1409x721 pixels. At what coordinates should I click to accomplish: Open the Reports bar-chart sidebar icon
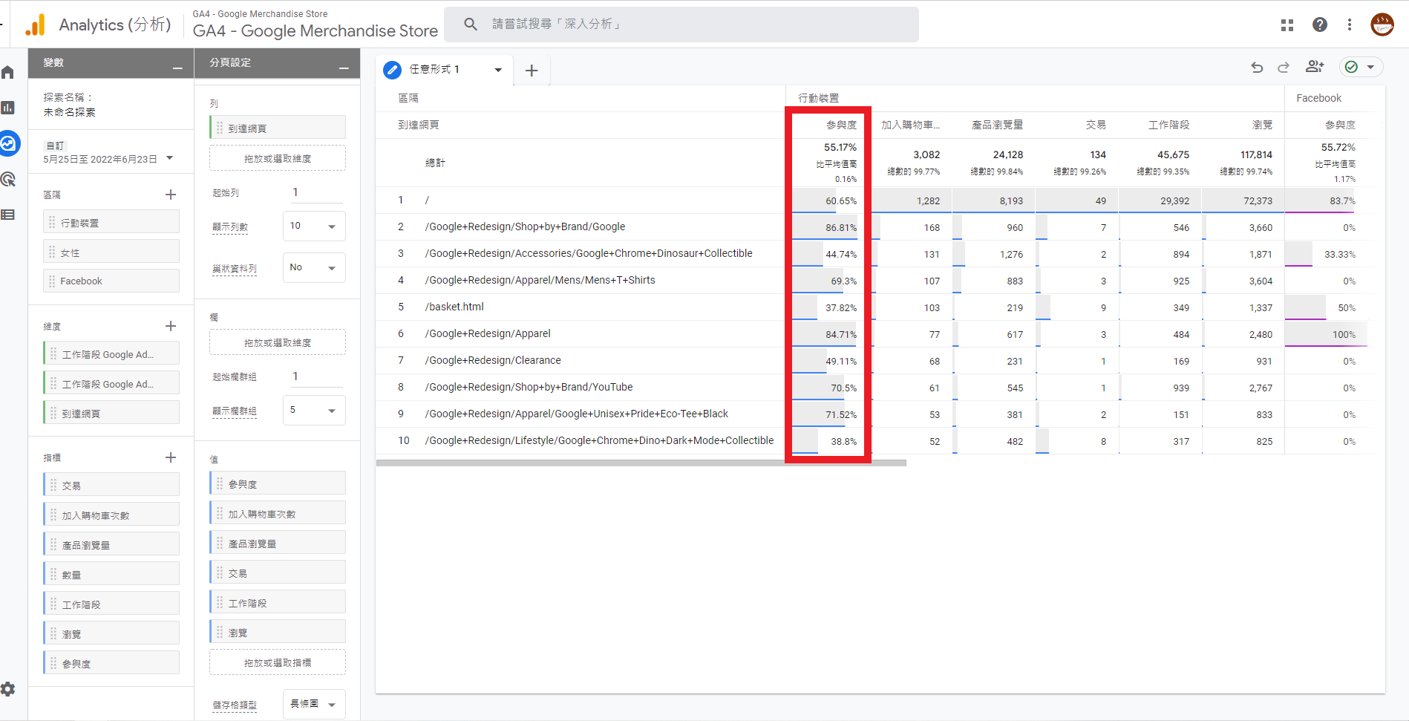8,108
